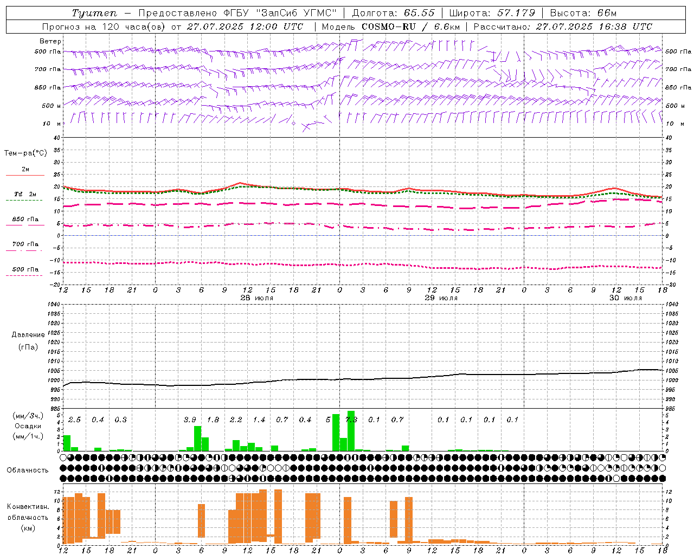Click the '(мм/3ч.)' precipitation unit label

[28, 416]
